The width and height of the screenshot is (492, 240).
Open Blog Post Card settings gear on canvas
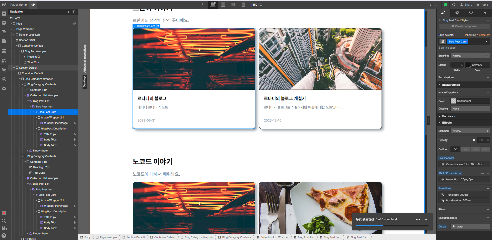coord(158,26)
